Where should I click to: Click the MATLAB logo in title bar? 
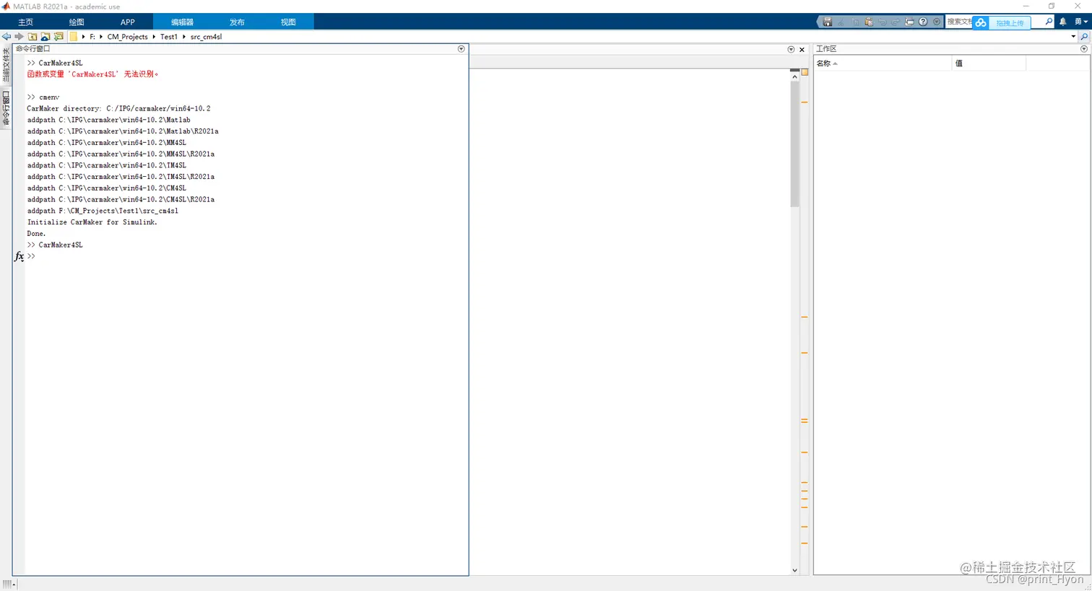coord(6,6)
